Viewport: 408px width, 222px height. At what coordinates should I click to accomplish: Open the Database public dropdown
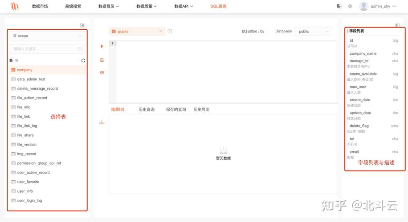[x=313, y=32]
